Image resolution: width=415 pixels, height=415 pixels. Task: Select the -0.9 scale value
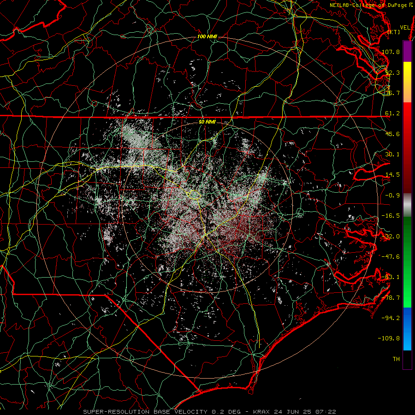pos(392,196)
